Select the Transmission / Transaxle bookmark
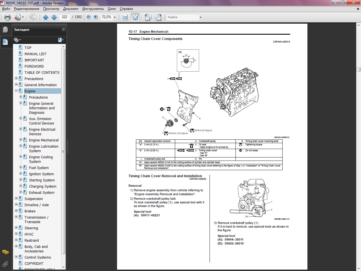Image resolution: width=361 pixels, height=271 pixels. pyautogui.click(x=36, y=220)
